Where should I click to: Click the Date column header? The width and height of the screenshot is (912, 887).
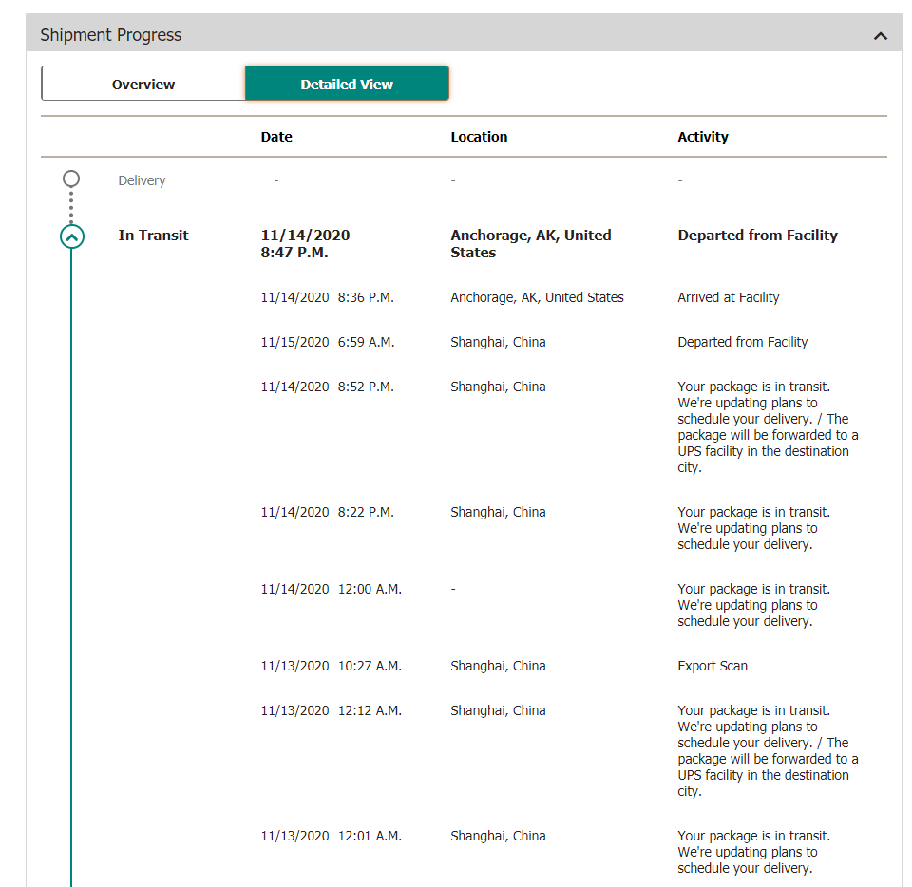[x=276, y=137]
